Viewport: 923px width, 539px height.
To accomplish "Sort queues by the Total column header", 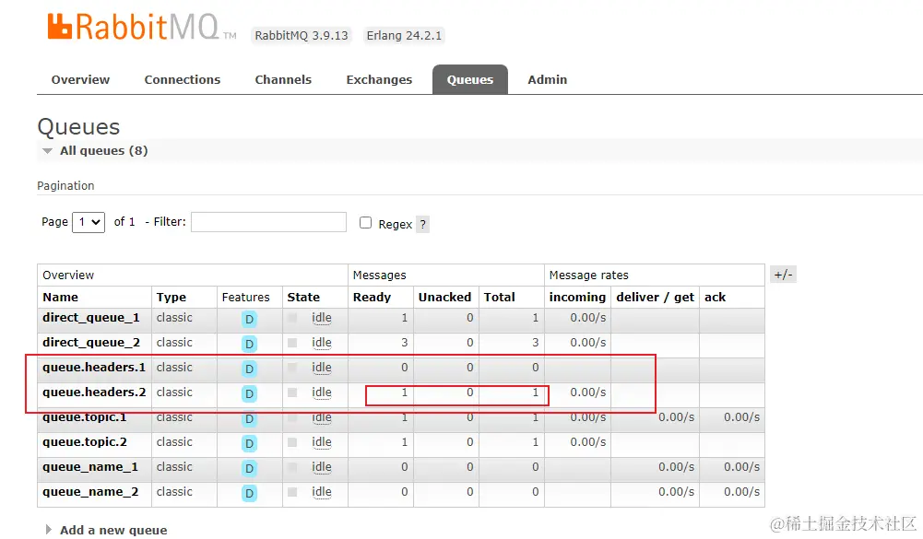I will pyautogui.click(x=499, y=298).
